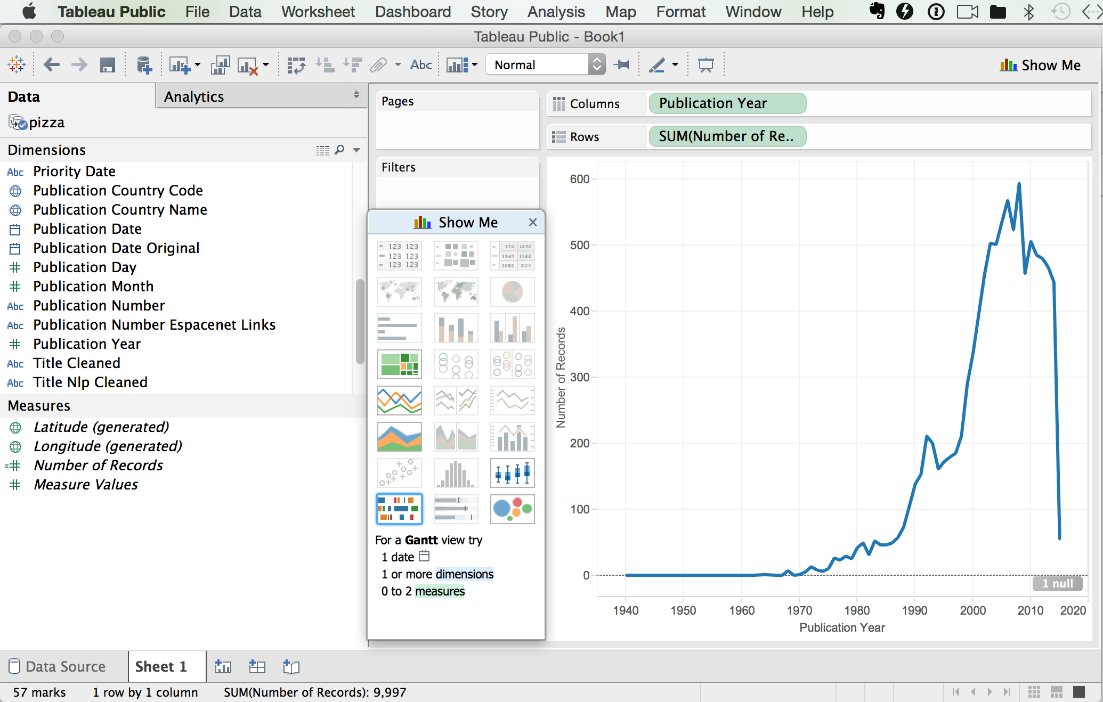Toggle the filmstrip view icon in status bar
The image size is (1103, 702).
pos(1057,692)
